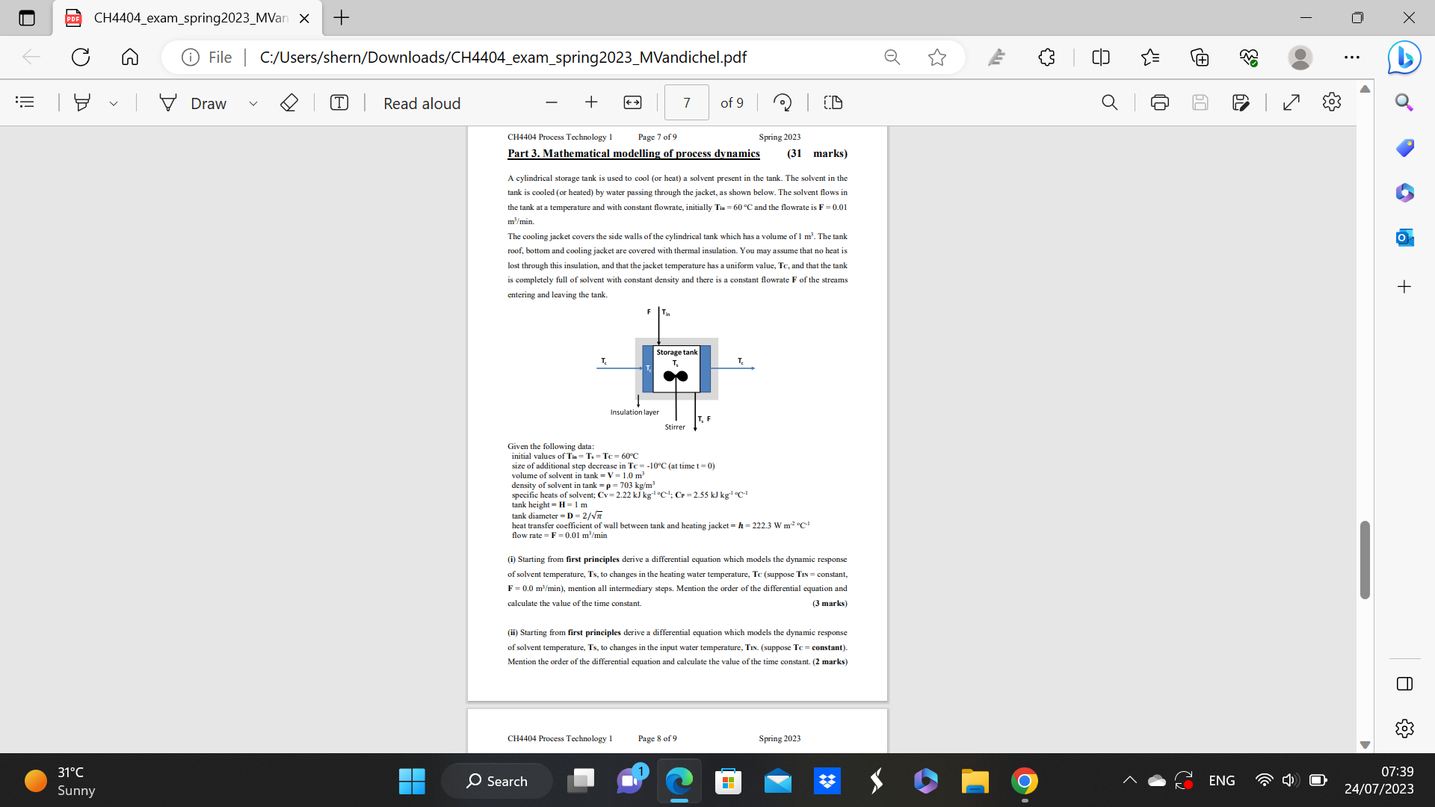Image resolution: width=1435 pixels, height=807 pixels.
Task: Toggle Read aloud narration
Action: (421, 103)
